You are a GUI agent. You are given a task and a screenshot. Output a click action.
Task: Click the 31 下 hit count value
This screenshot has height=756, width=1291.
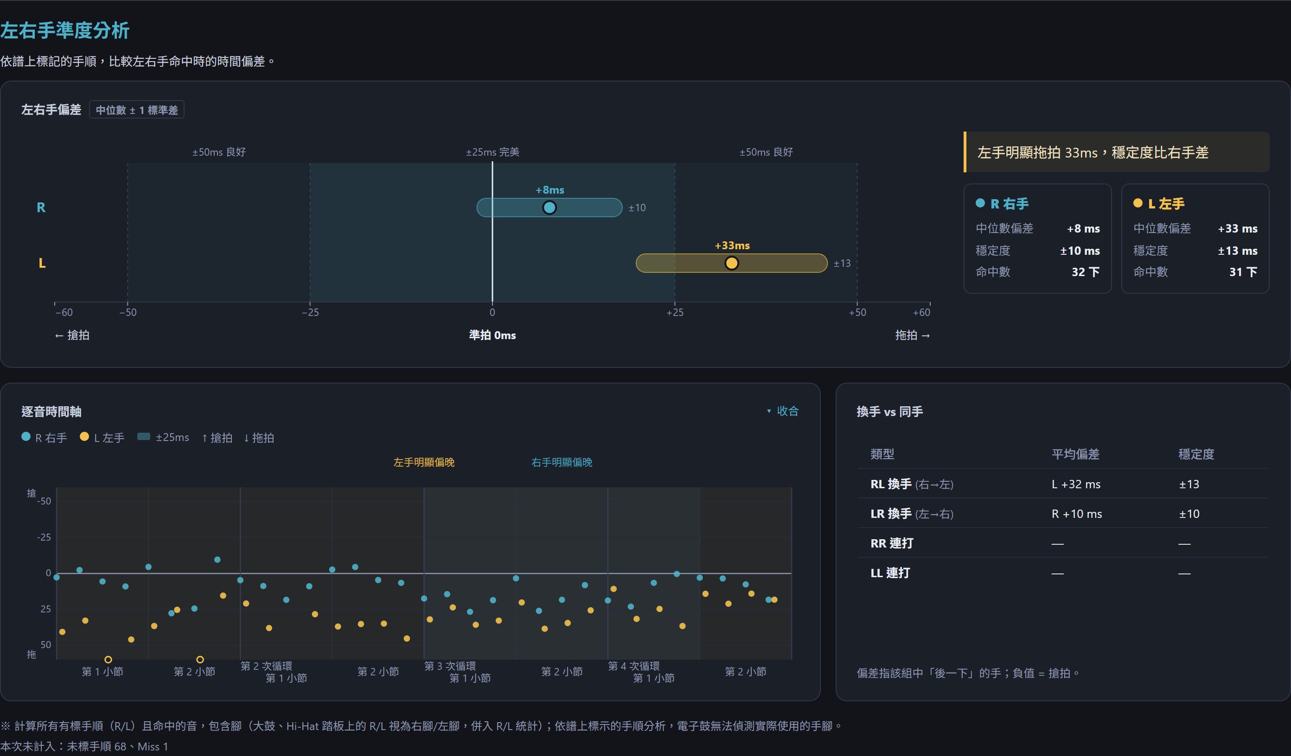[x=1243, y=272]
